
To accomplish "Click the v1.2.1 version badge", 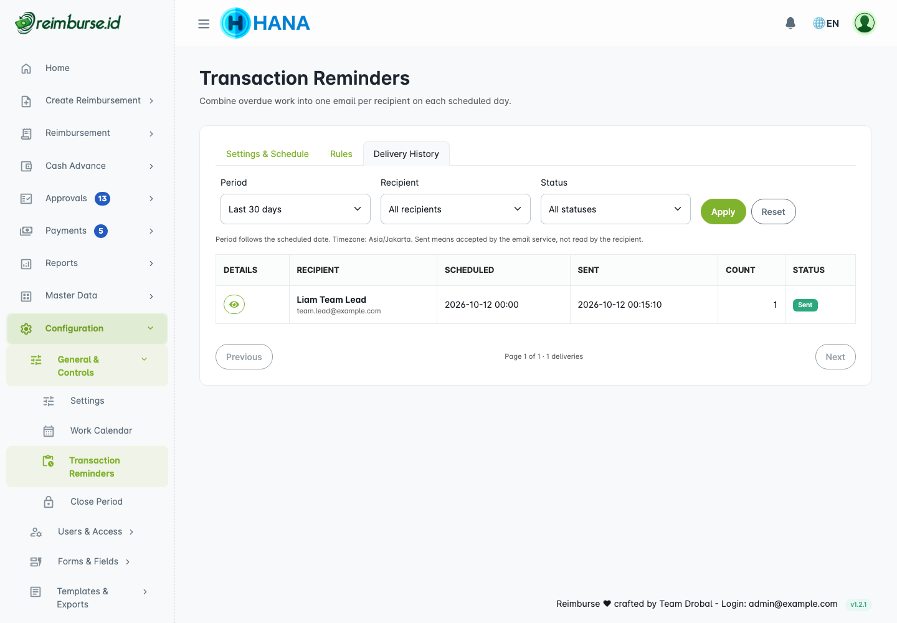I will 858,604.
